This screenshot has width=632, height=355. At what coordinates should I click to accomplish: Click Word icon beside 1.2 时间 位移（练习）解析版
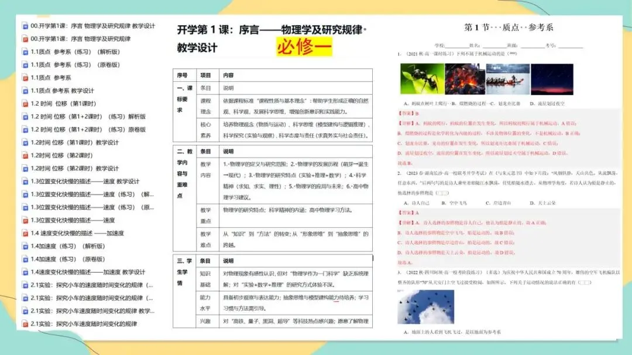click(25, 117)
